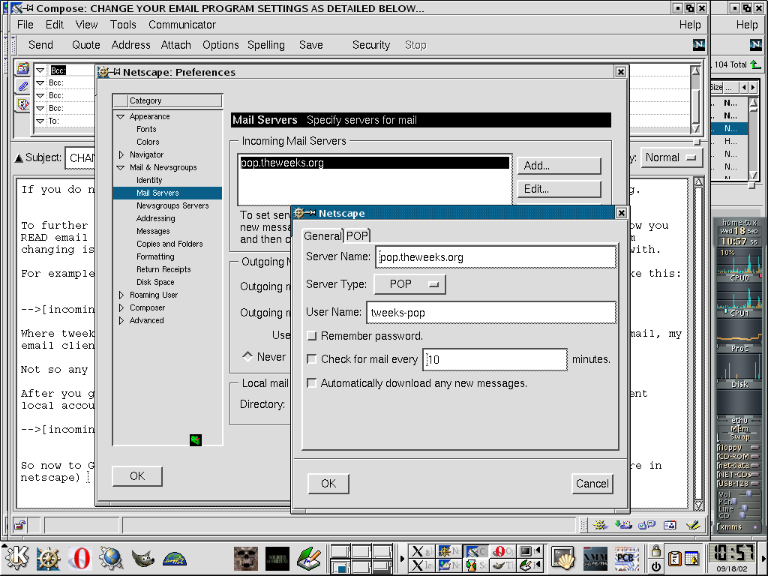Switch to the General tab
The height and width of the screenshot is (576, 768).
pyautogui.click(x=322, y=236)
